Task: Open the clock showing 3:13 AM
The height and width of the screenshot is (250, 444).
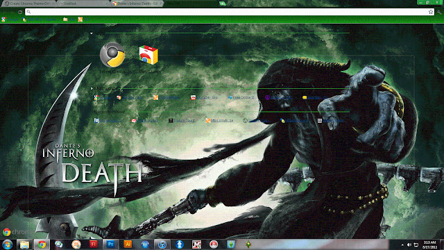Action: coord(429,244)
